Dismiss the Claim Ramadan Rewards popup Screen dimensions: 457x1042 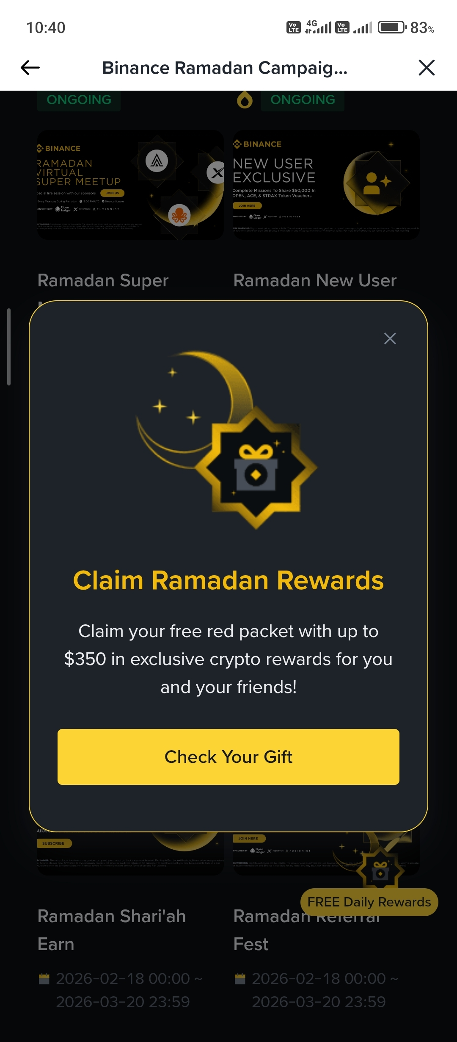pos(390,338)
